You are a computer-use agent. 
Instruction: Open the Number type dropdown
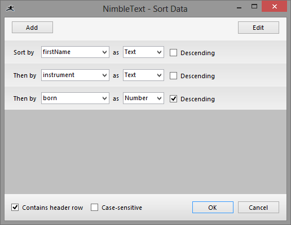pyautogui.click(x=143, y=98)
